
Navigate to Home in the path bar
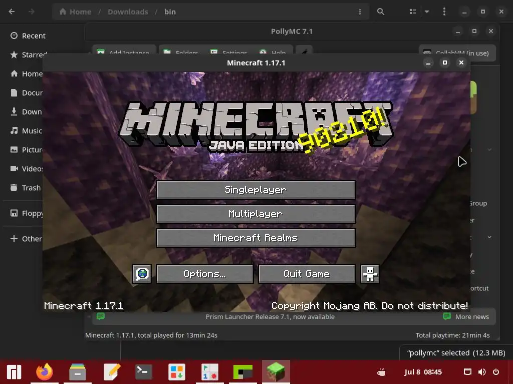coord(76,12)
